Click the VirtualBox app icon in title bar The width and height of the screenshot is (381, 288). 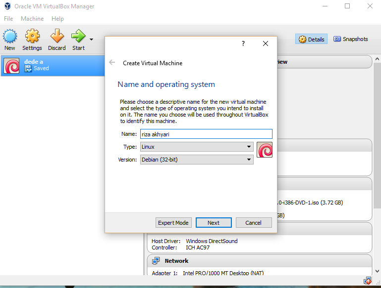[7, 6]
